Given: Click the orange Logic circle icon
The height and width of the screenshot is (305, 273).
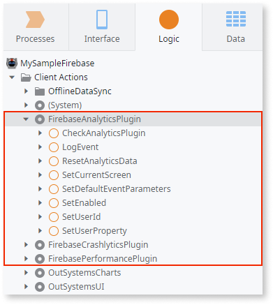Looking at the screenshot, I should point(169,20).
